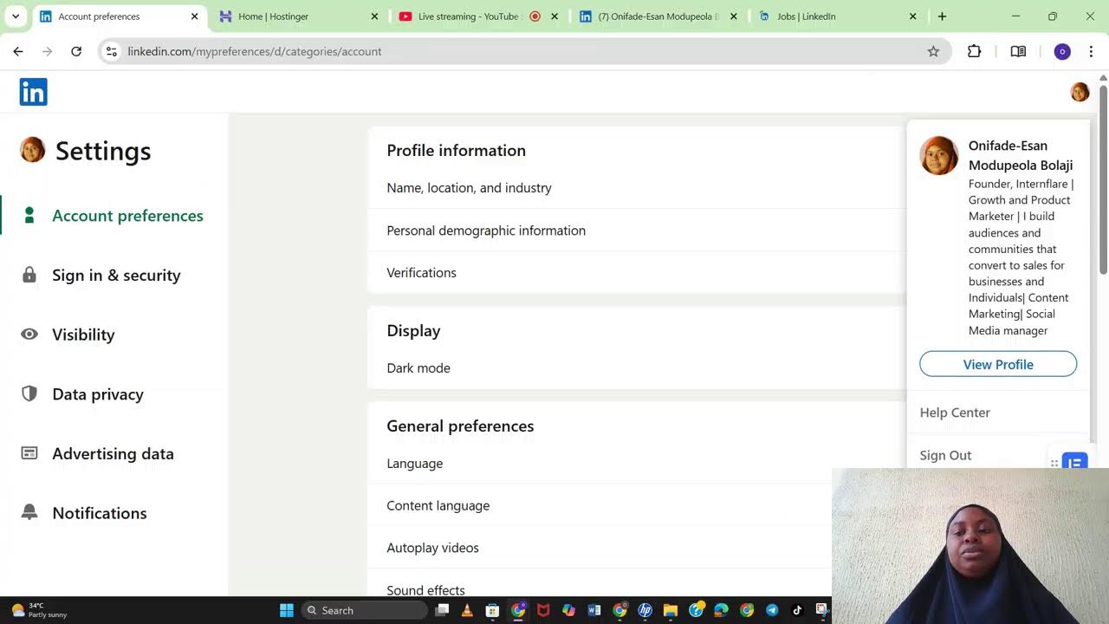Viewport: 1109px width, 624px height.
Task: Open a new tab with plus button
Action: (942, 16)
